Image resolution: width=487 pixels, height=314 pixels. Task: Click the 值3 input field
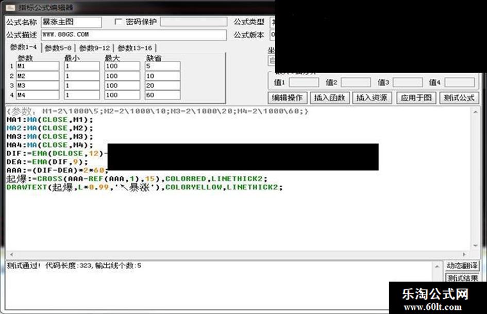(408, 82)
